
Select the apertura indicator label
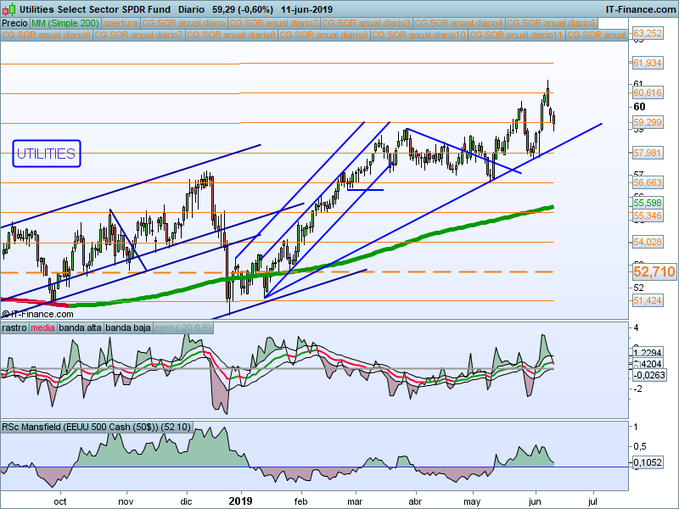coord(121,23)
